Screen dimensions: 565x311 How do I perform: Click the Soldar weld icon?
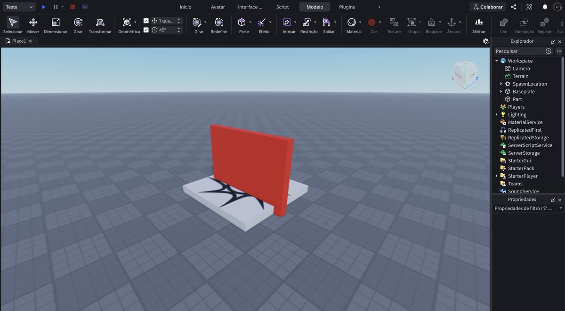click(327, 23)
